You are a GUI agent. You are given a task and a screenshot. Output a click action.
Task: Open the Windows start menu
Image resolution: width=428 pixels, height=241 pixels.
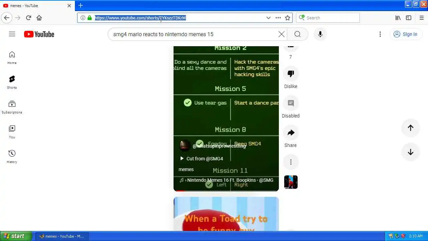(x=16, y=236)
